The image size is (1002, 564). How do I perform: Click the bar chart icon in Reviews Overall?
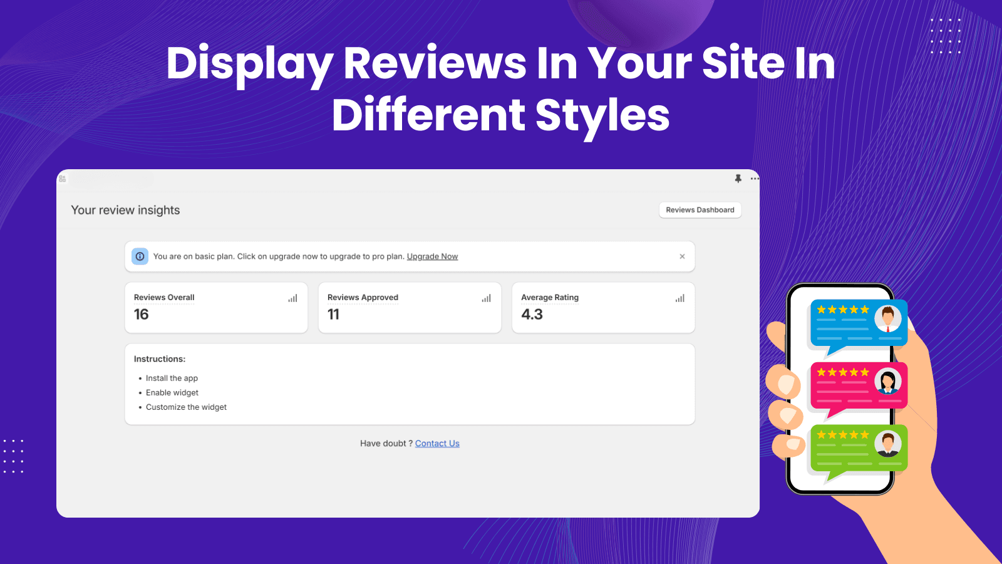point(292,298)
